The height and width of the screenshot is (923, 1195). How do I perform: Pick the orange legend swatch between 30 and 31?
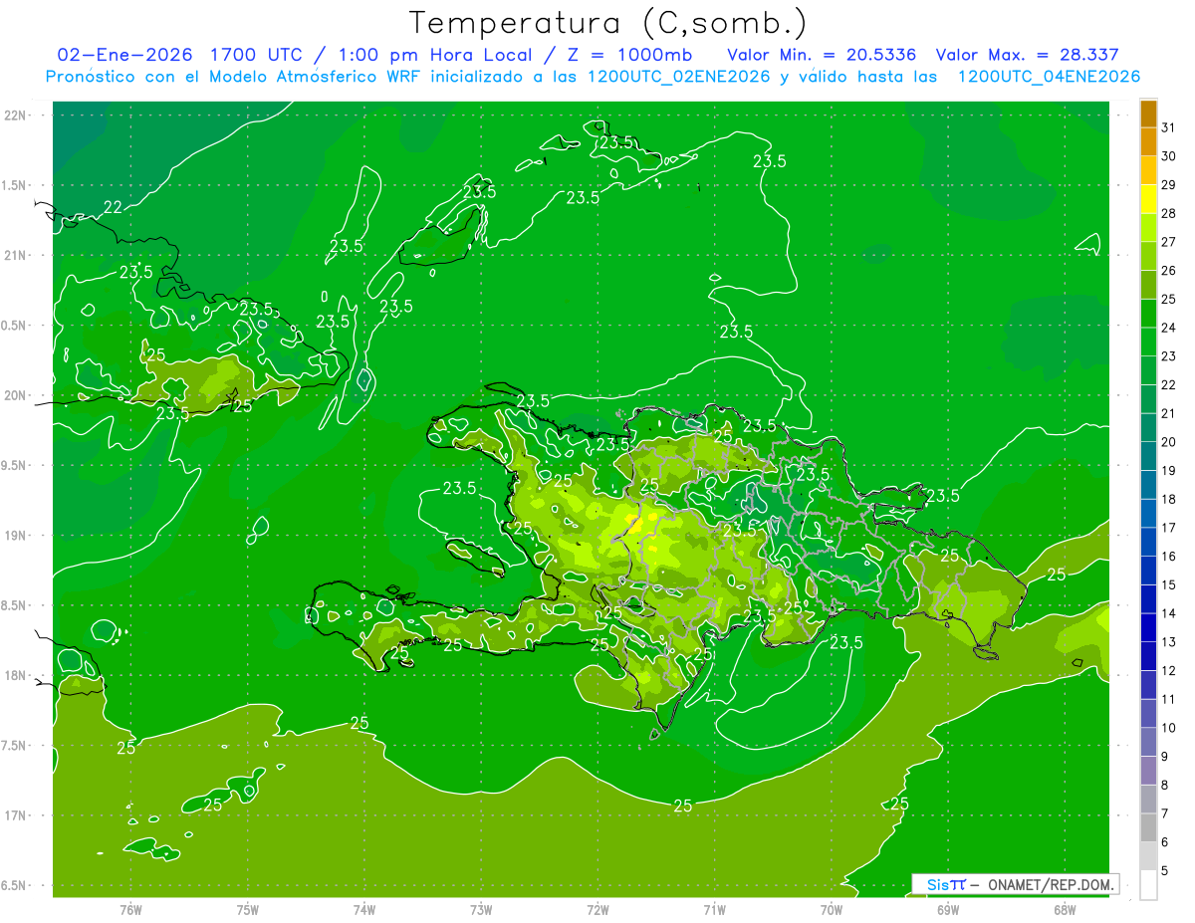(1148, 142)
